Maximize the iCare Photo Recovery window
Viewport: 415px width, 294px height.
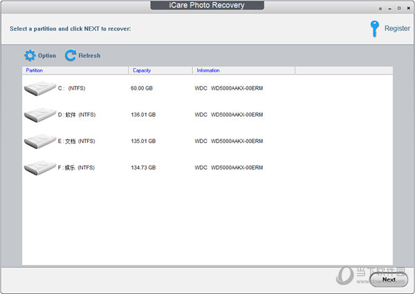(399, 8)
